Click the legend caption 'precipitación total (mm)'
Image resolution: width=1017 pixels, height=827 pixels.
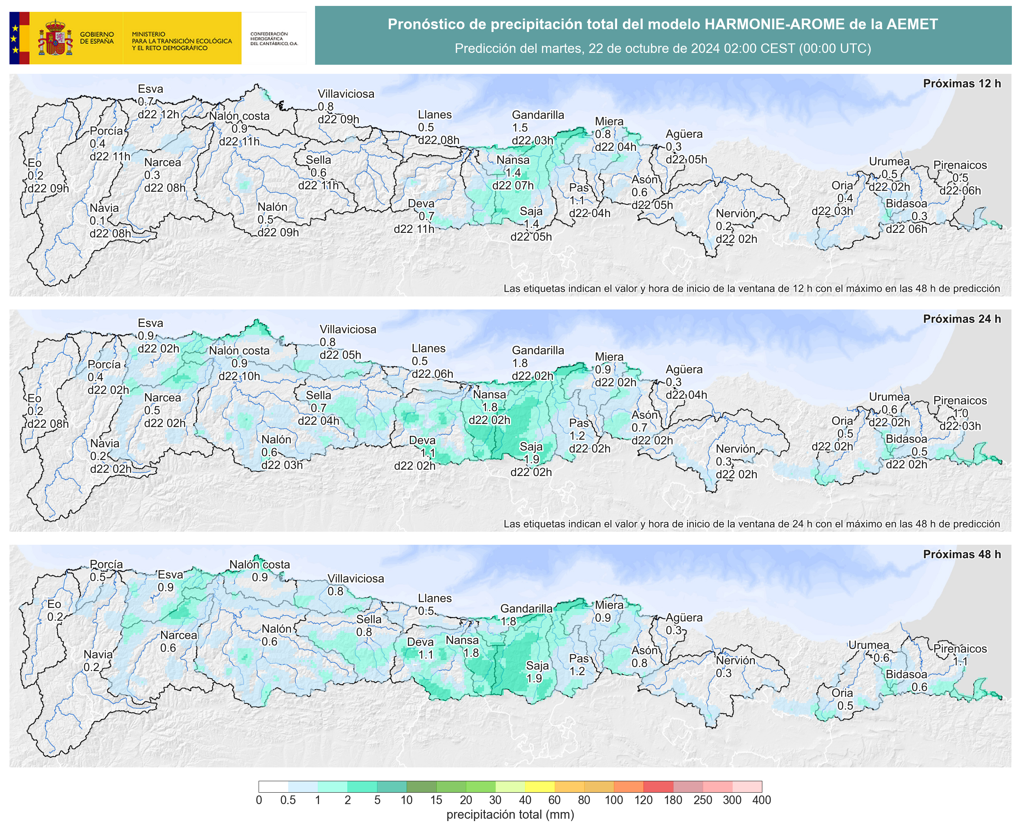tap(510, 815)
